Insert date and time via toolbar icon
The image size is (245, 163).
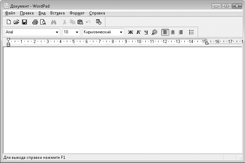(99, 22)
